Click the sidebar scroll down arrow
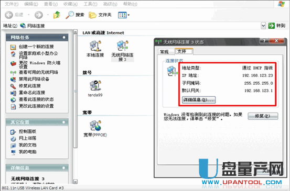The height and width of the screenshot is (191, 290). coord(75,182)
